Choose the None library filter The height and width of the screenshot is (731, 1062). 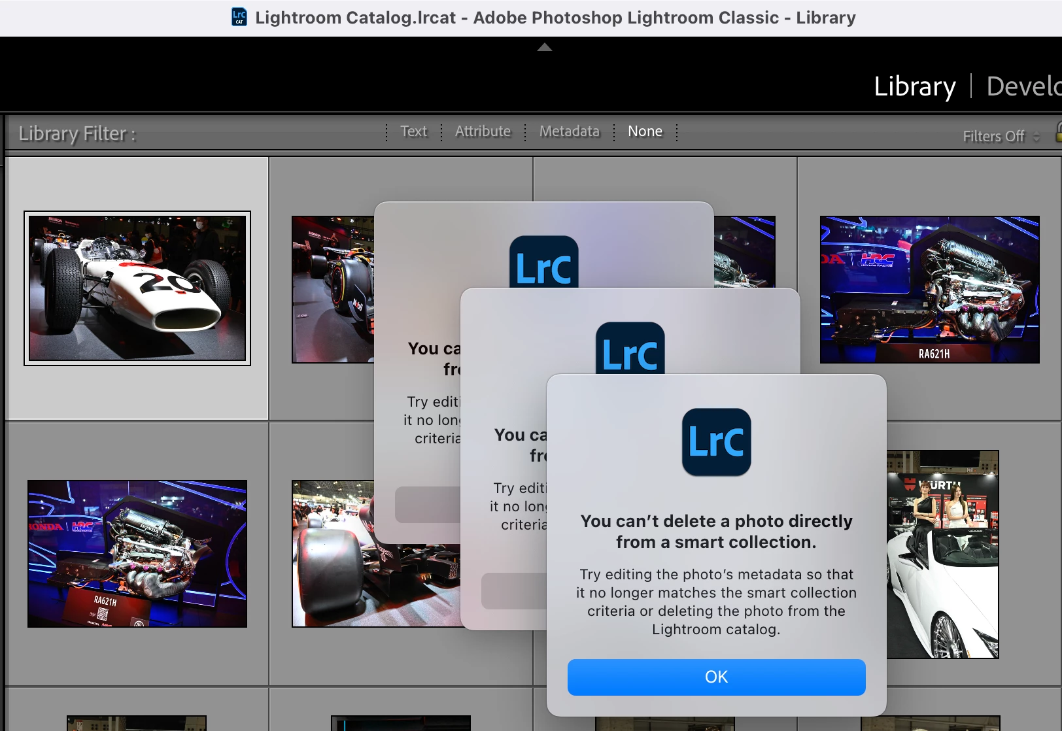[645, 131]
